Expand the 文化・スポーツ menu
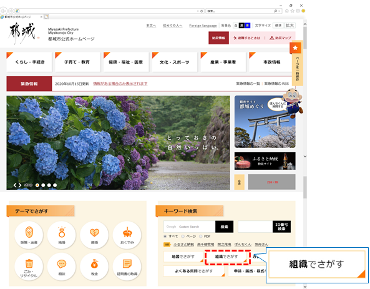The height and width of the screenshot is (289, 370). click(x=175, y=62)
